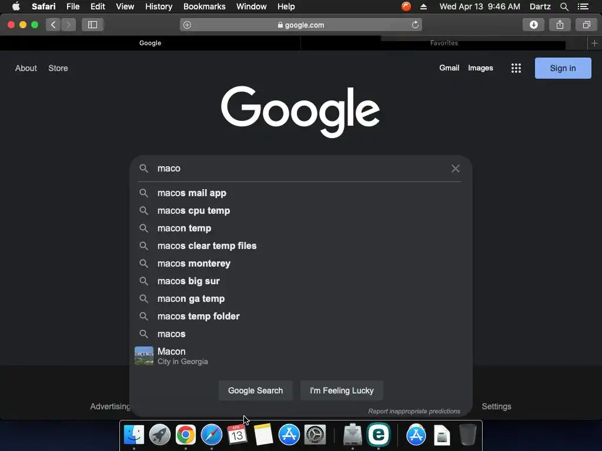Choose suggestion 'macos big sur'

pos(301,281)
